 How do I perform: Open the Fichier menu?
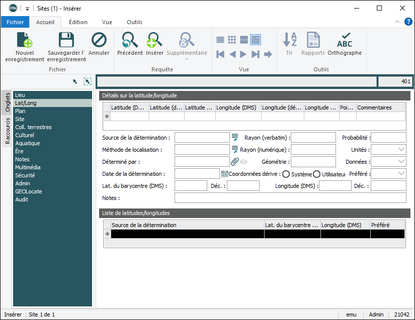coord(15,22)
